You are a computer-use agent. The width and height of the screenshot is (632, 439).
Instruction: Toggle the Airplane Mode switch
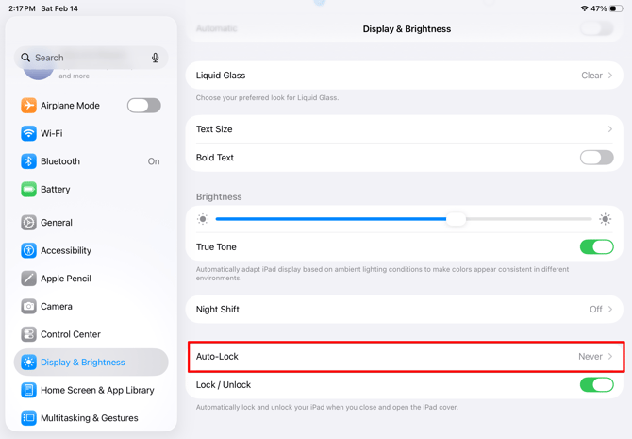point(144,106)
